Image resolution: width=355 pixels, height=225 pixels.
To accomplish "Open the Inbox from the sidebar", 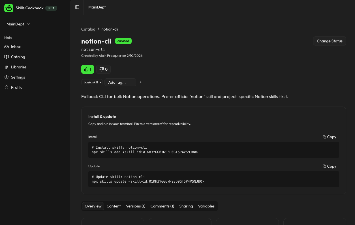I will [16, 47].
